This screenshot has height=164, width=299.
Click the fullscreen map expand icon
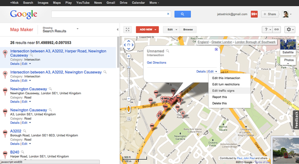click(128, 30)
